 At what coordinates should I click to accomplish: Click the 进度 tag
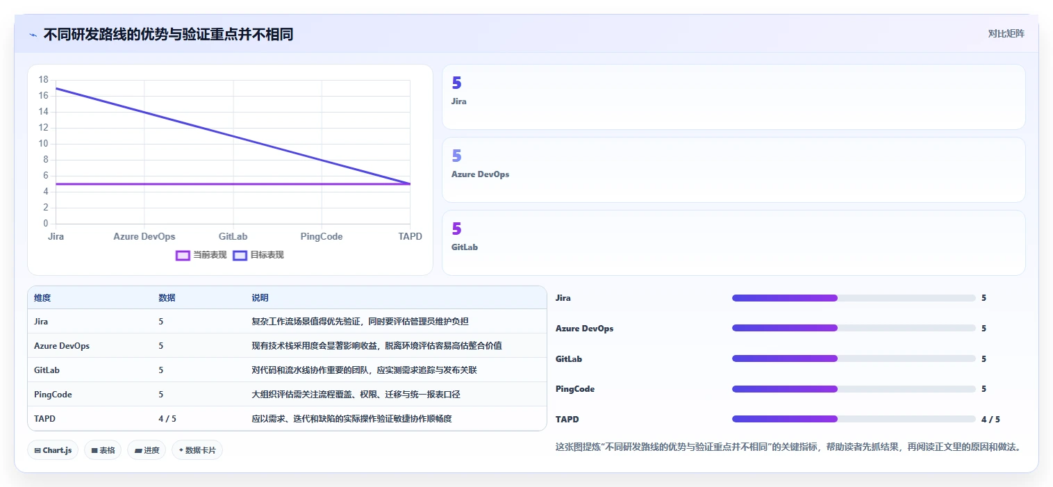[147, 450]
